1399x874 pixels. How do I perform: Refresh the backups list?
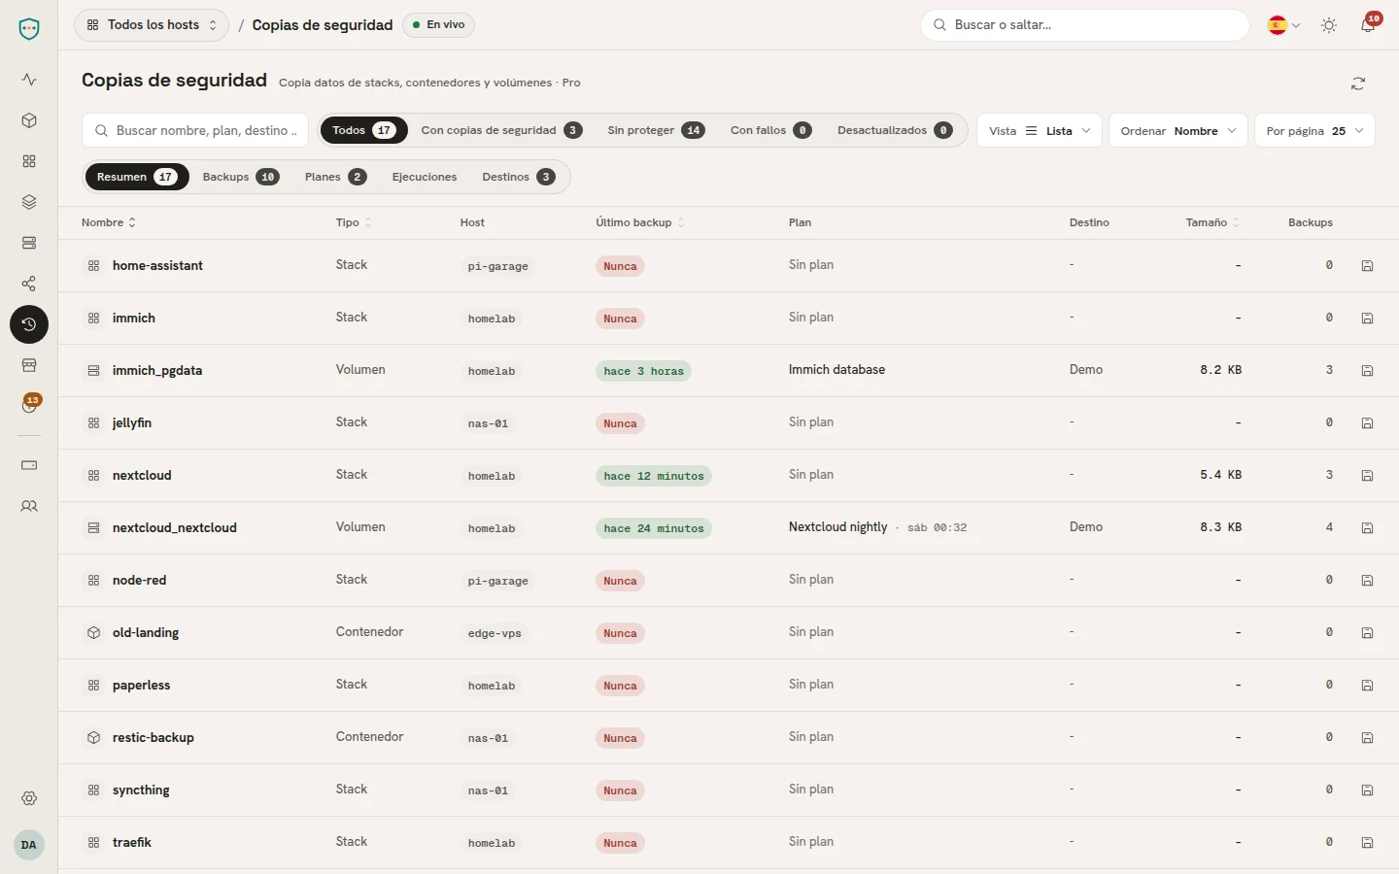point(1358,84)
